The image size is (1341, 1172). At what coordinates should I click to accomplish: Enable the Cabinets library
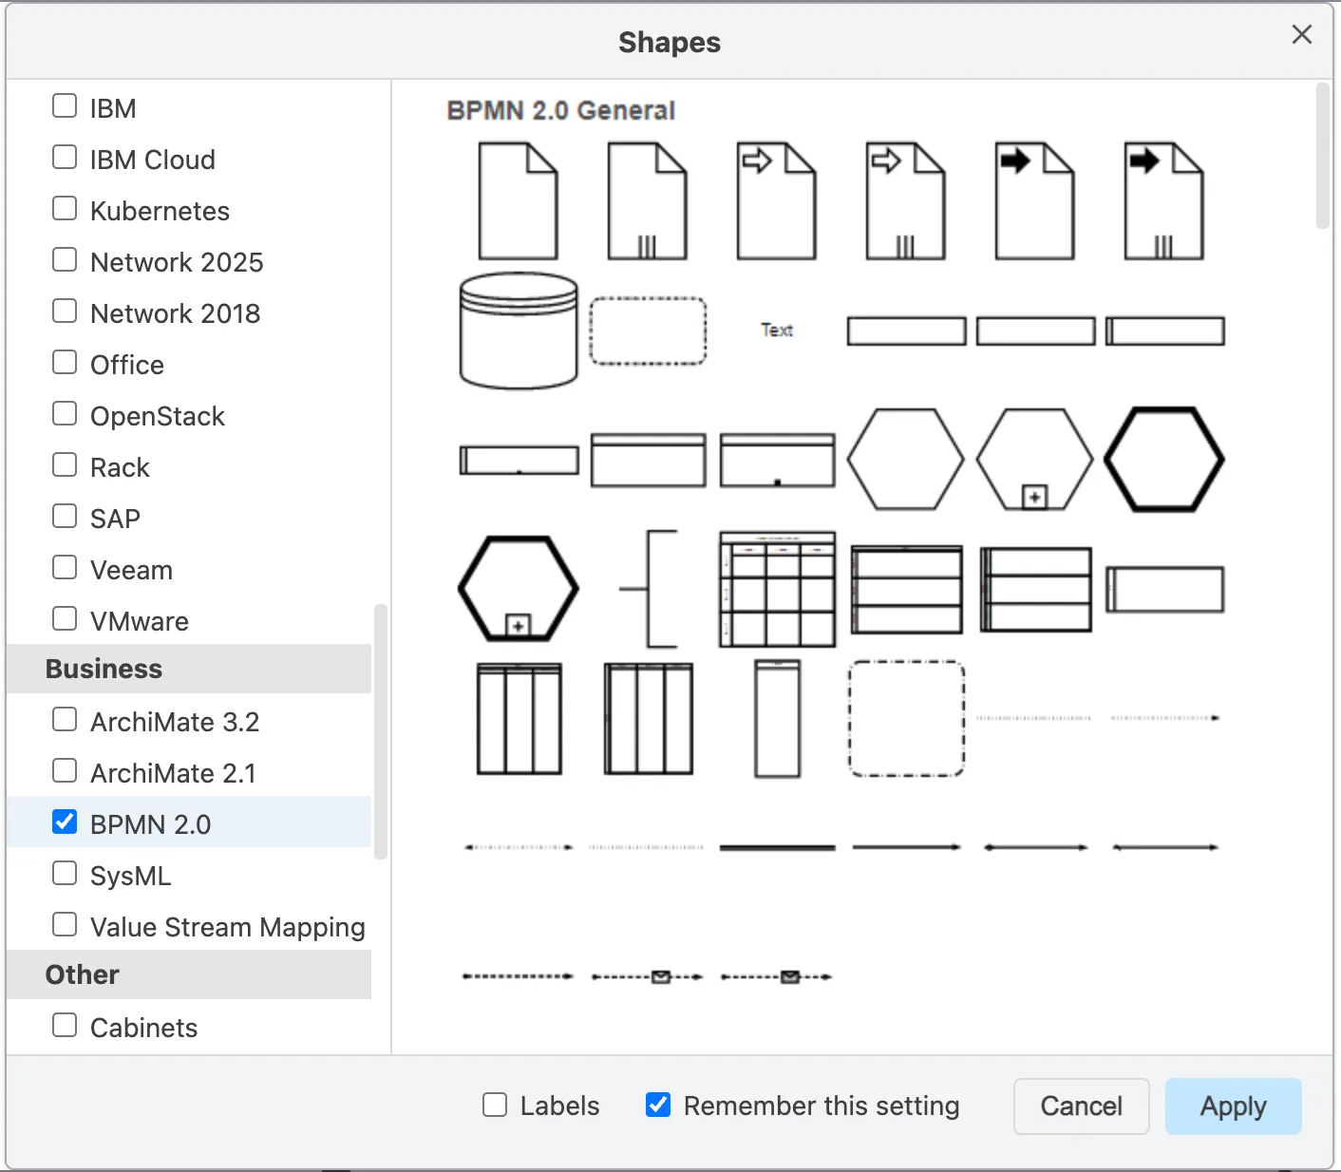(65, 1025)
